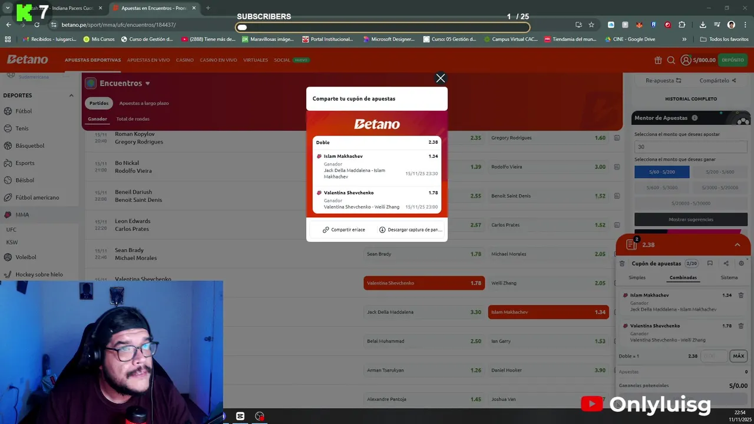Open the Virtuales section
Viewport: 754px width, 424px height.
(x=256, y=60)
